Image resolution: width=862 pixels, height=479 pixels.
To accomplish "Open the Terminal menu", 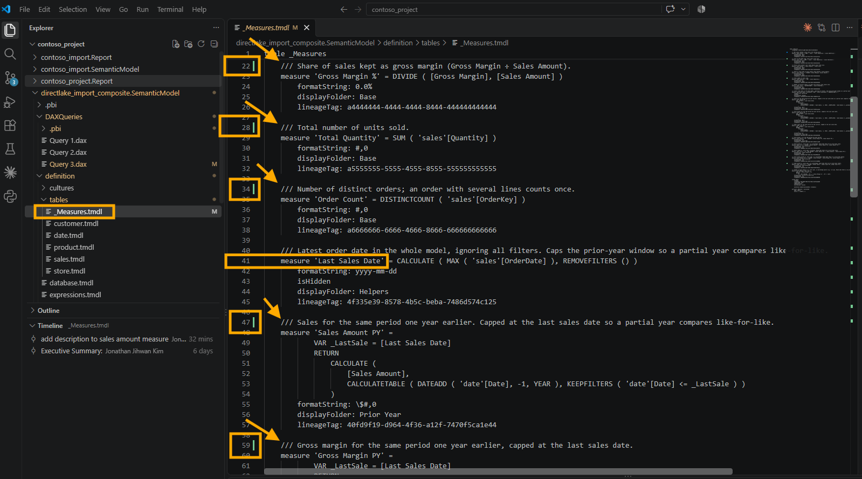I will [170, 9].
